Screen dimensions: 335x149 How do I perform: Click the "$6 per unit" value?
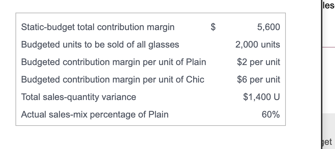tap(258, 79)
